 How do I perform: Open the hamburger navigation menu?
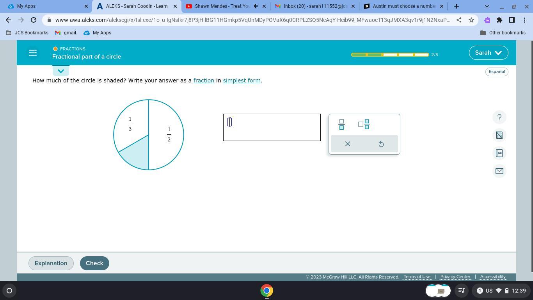[33, 53]
